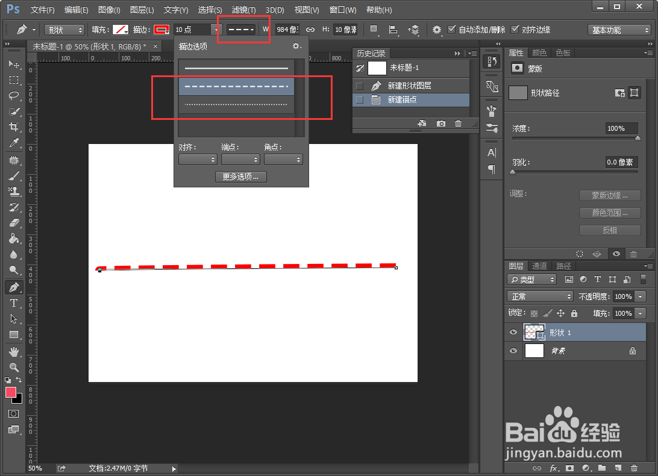The width and height of the screenshot is (658, 476).
Task: Select the Move tool
Action: (x=14, y=64)
